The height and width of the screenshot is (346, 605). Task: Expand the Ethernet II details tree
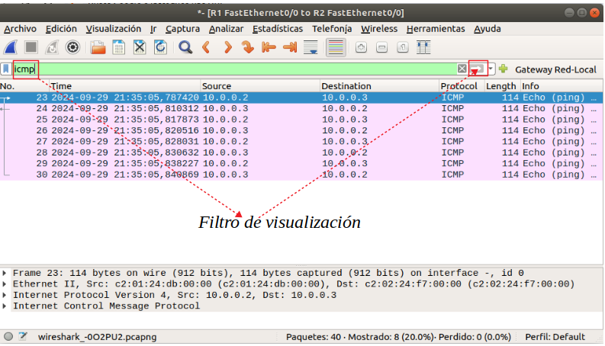(5, 284)
